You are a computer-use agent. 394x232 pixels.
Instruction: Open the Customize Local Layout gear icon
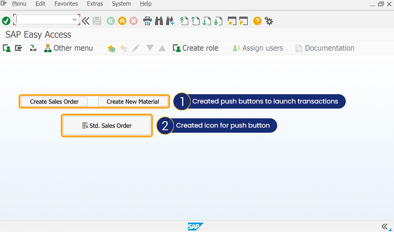[269, 21]
